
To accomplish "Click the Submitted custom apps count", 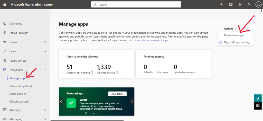I will coord(145,67).
